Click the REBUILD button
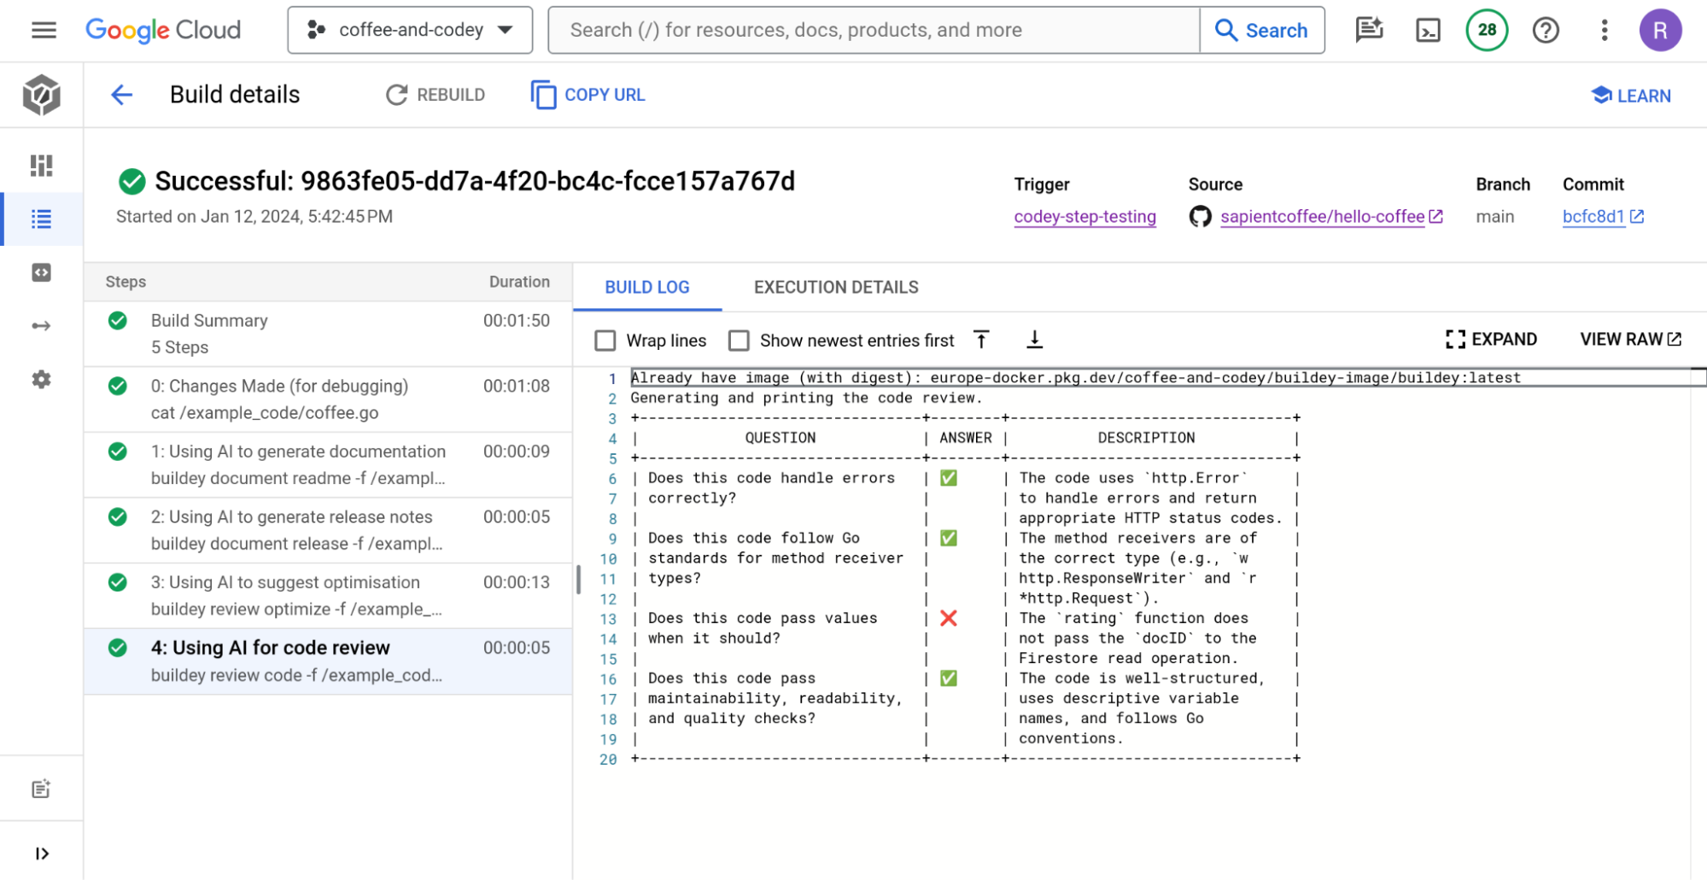 pyautogui.click(x=435, y=95)
